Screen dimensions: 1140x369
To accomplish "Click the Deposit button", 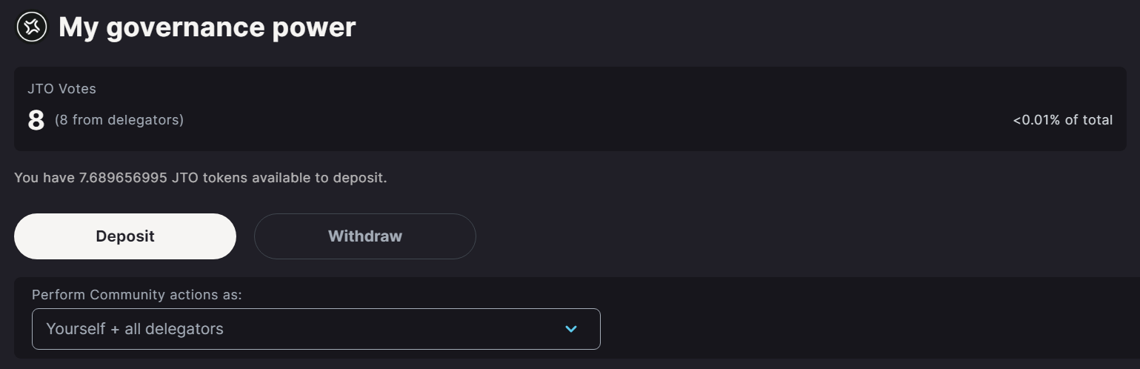I will [x=125, y=236].
